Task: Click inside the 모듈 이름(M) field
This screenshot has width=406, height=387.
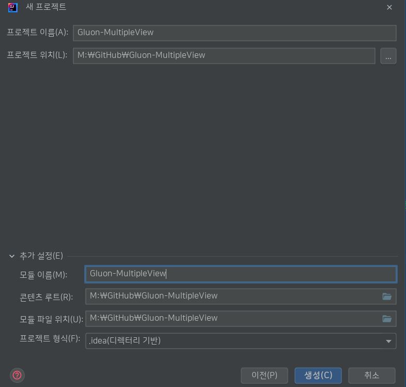Action: 241,274
